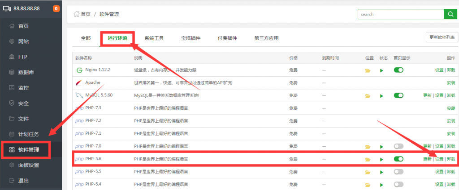Enable PHP-5.4 homepage display switch
459x190 pixels.
pyautogui.click(x=398, y=184)
